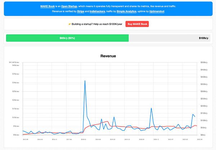This screenshot has height=150, width=216.
Task: Click the 2018-01 x-axis date label
Action: 84,140
